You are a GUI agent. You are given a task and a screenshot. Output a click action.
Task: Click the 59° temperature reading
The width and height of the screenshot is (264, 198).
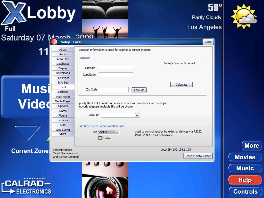[x=215, y=8]
